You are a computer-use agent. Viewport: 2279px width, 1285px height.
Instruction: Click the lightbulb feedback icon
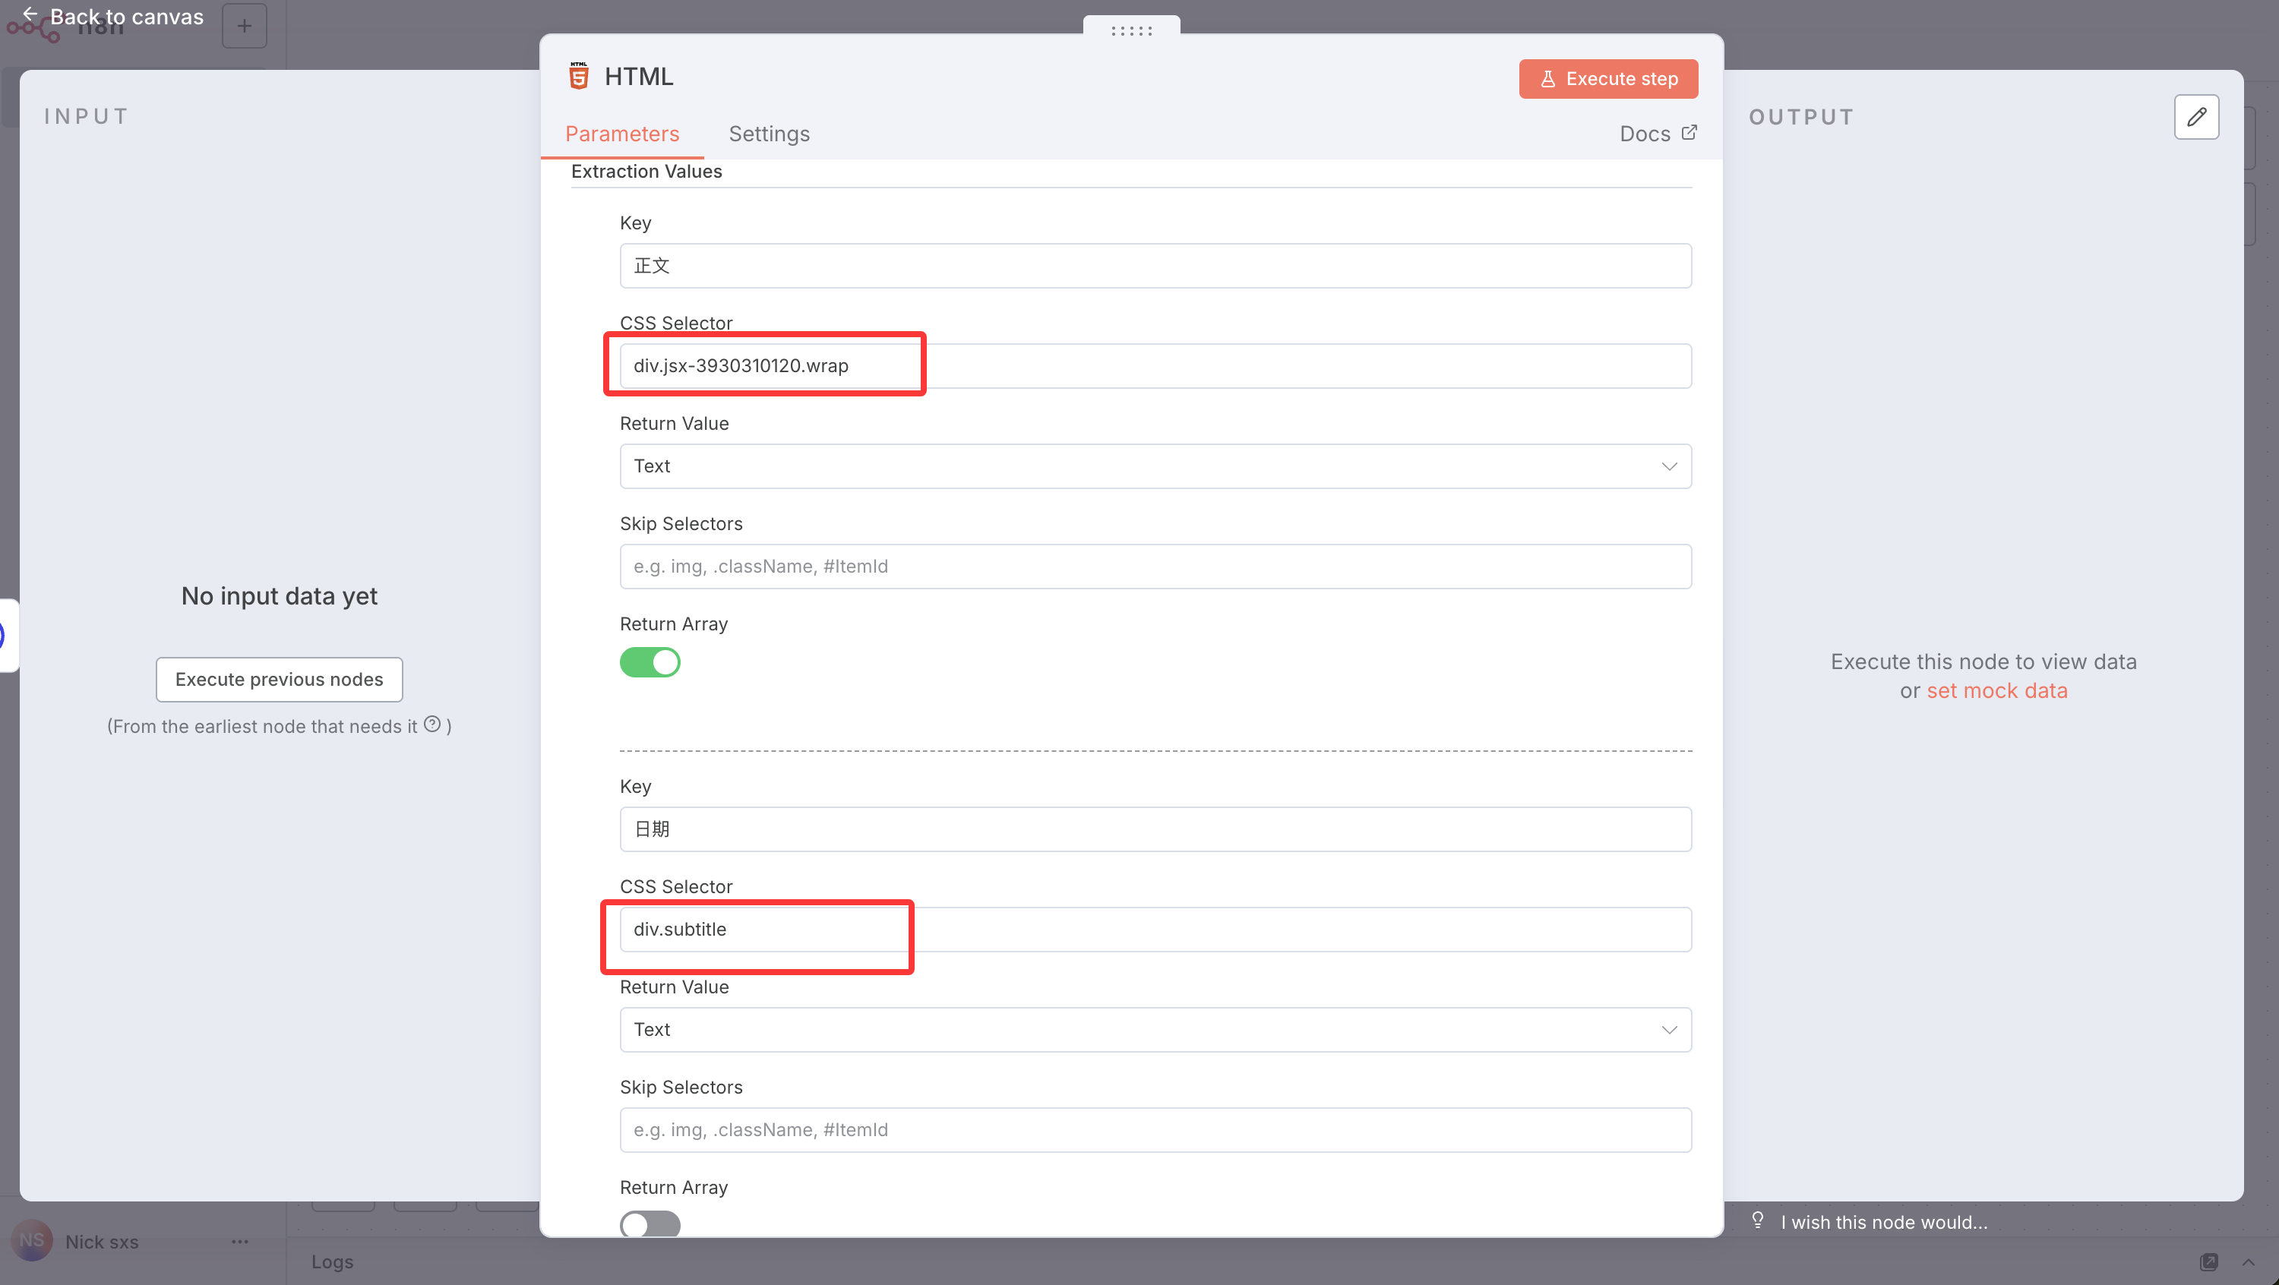point(1758,1220)
